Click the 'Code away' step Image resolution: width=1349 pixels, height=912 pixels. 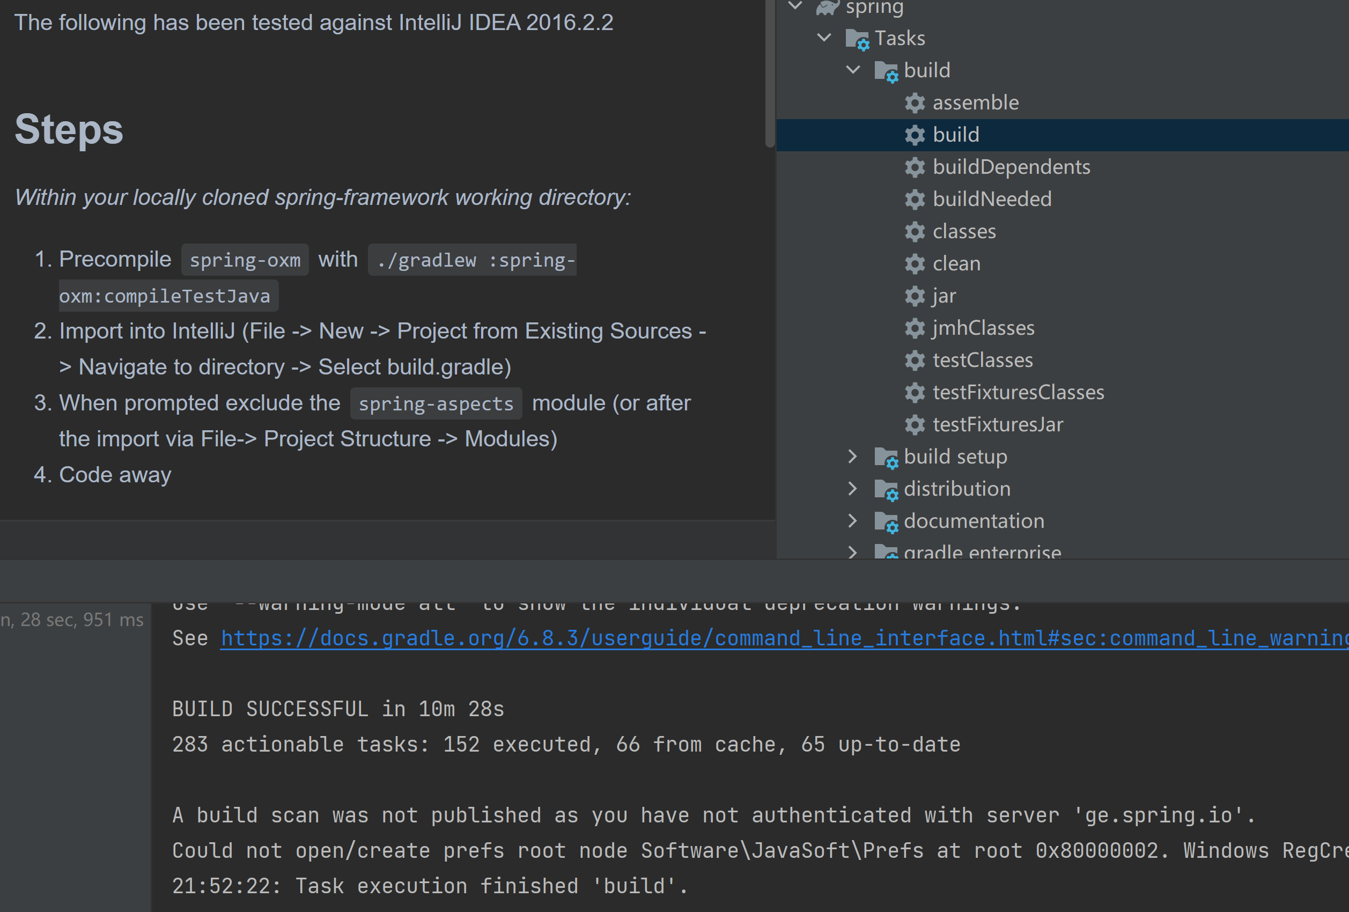point(115,475)
